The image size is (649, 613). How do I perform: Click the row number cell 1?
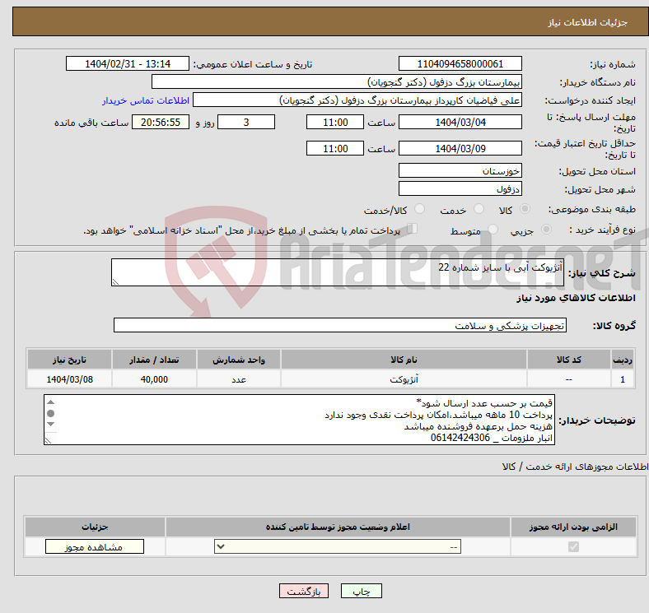622,379
